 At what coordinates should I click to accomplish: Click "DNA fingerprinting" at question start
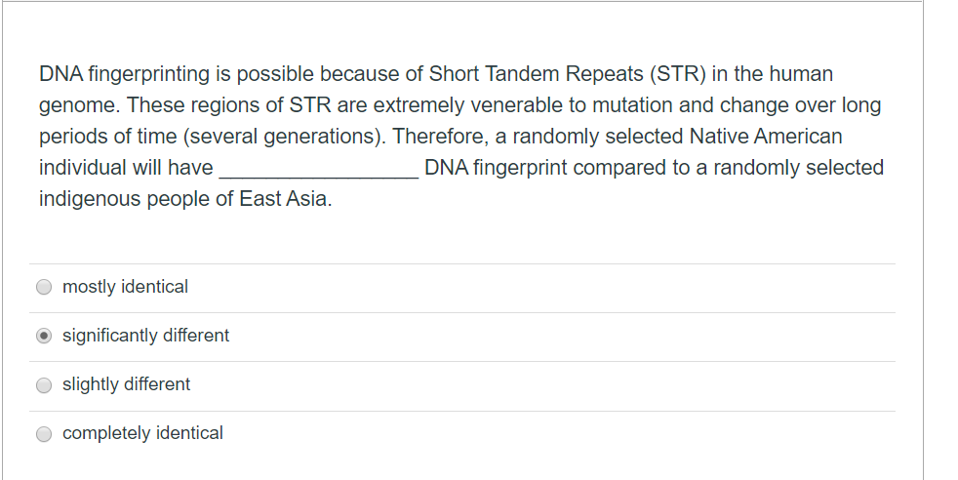click(x=124, y=74)
